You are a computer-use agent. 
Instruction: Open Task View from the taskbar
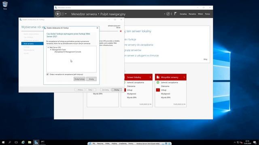[16, 142]
